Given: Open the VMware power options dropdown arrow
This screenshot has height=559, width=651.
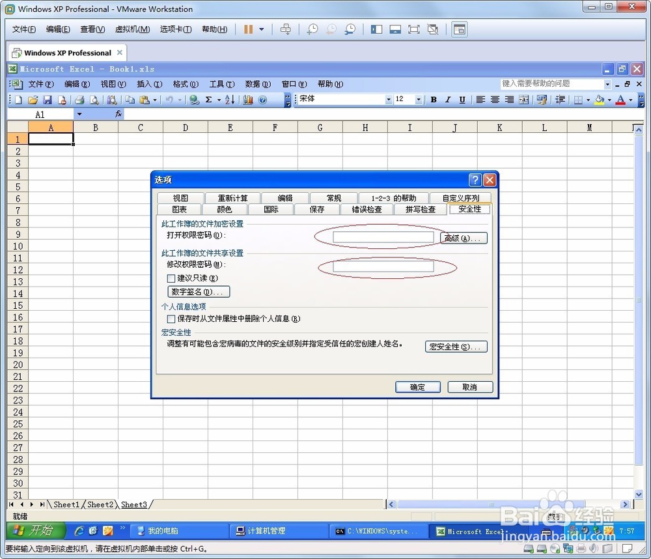Looking at the screenshot, I should click(x=262, y=29).
